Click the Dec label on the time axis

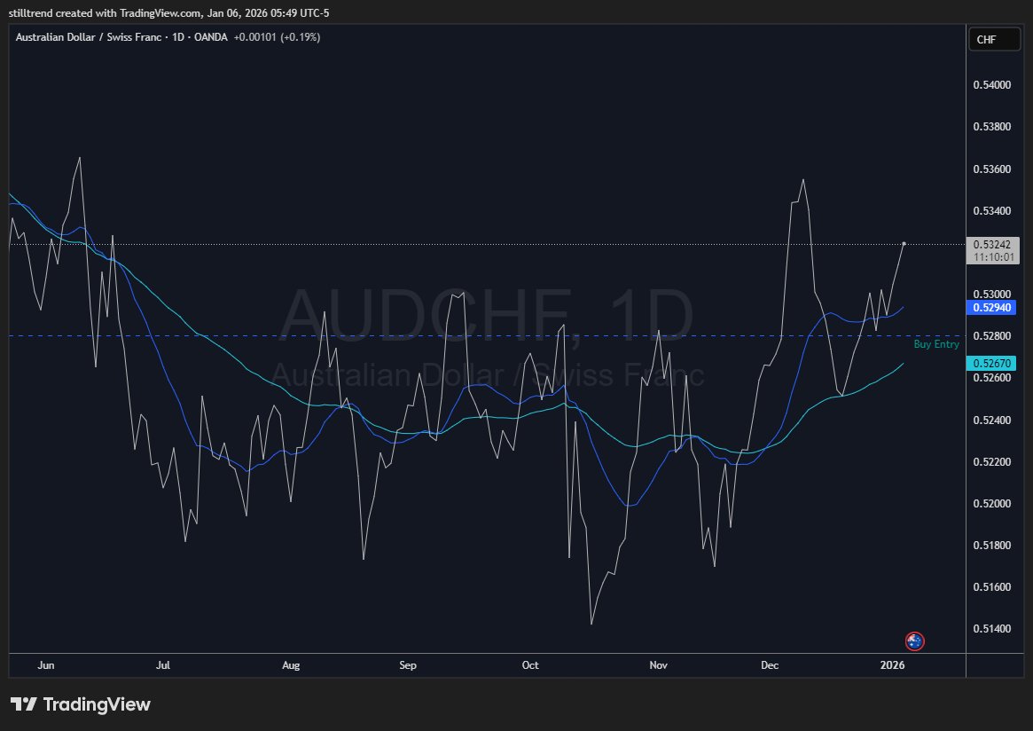click(769, 664)
